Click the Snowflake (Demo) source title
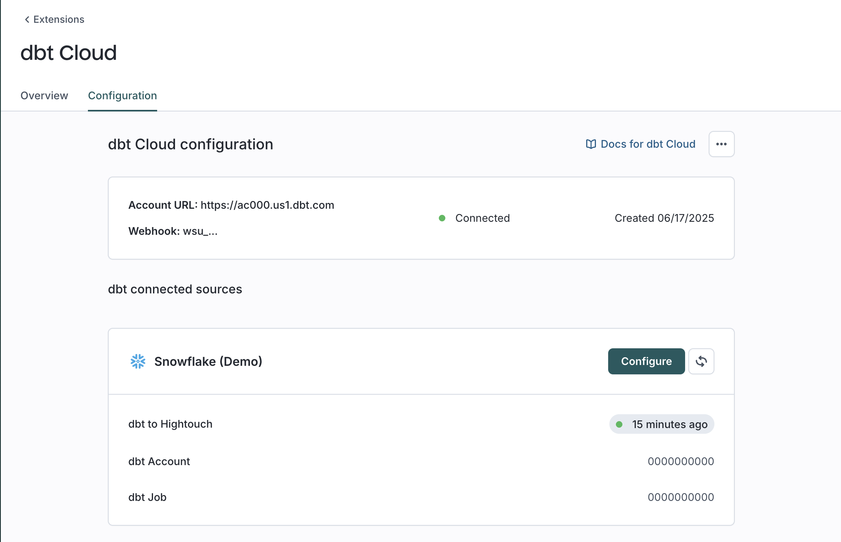This screenshot has height=542, width=841. [x=208, y=361]
